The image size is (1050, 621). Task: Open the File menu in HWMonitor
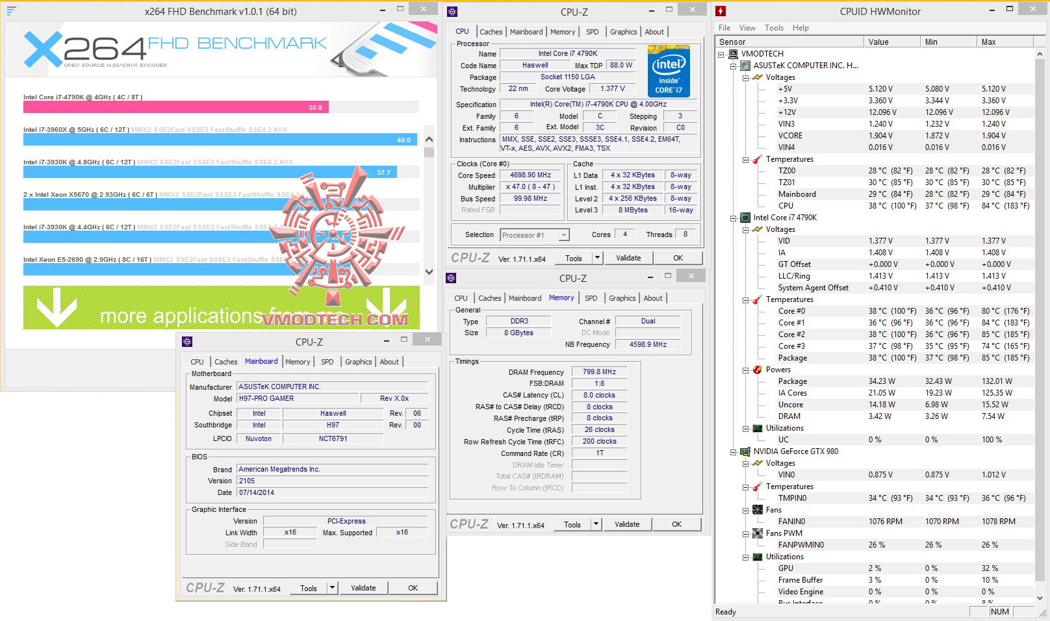(x=724, y=28)
